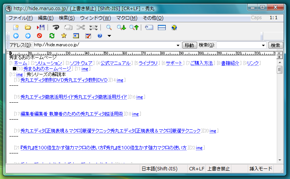The image size is (290, 179).
Task: Follow the リンク link
Action: point(253,63)
